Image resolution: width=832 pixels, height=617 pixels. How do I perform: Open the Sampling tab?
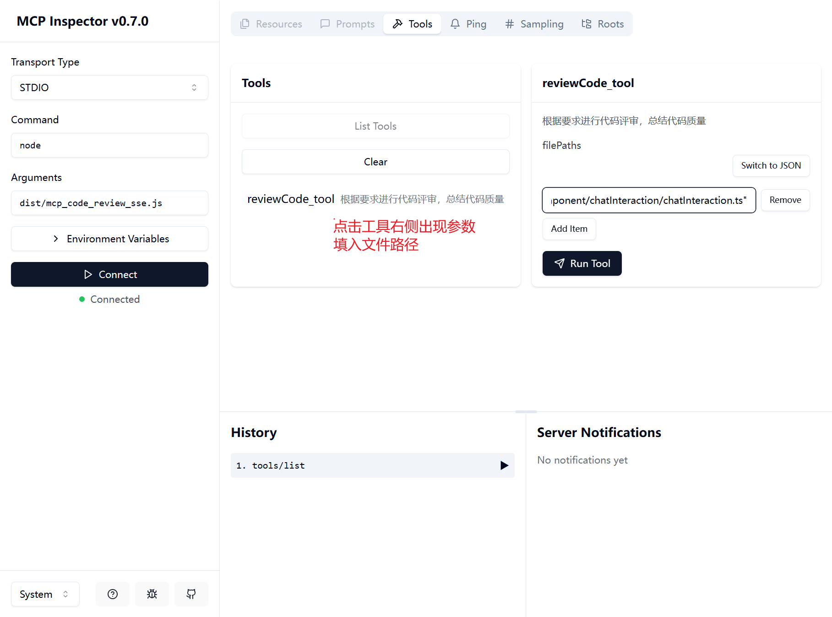pos(534,24)
